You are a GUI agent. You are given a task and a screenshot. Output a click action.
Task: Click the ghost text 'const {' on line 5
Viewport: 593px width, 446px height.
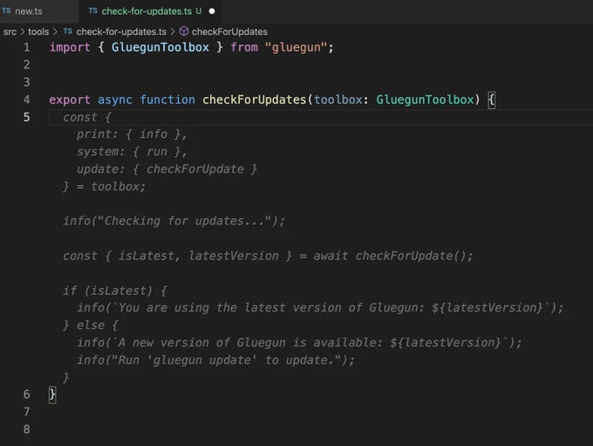click(87, 117)
